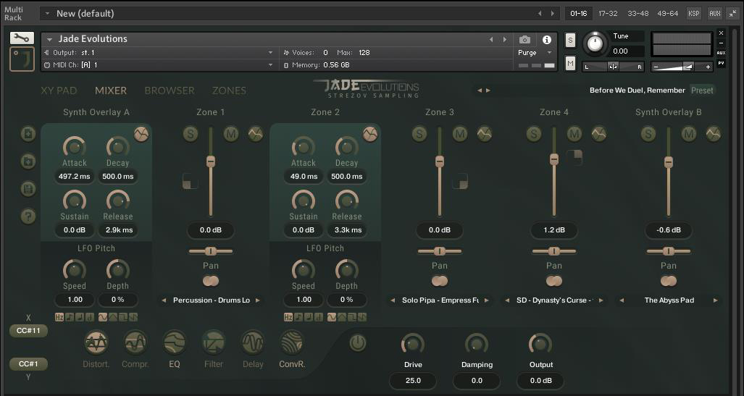Select the Delay effect icon

[x=252, y=343]
